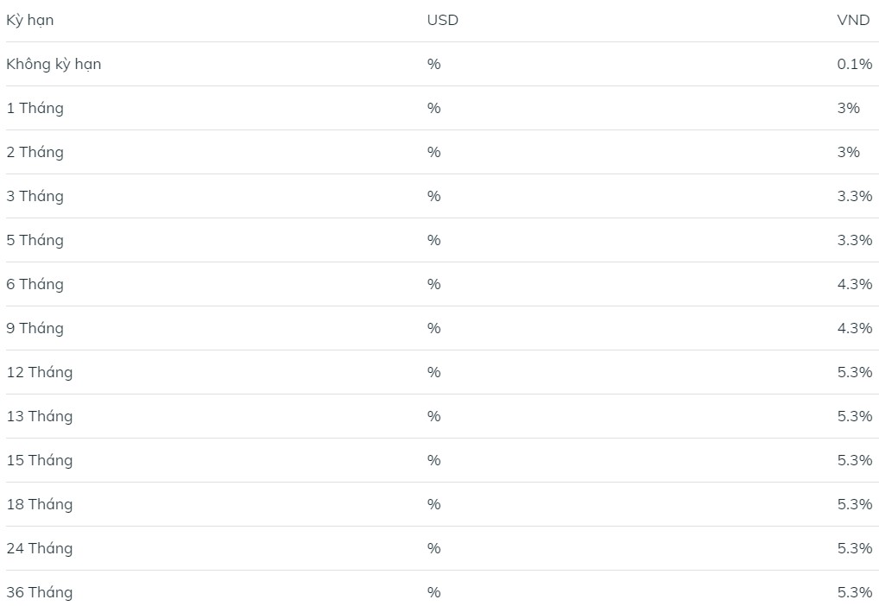This screenshot has height=606, width=879.
Task: Click the 24 Tháng term label
Action: 39,548
